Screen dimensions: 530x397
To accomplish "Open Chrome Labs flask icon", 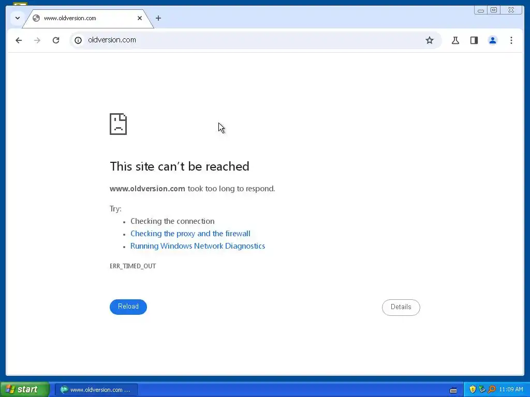I will 455,40.
